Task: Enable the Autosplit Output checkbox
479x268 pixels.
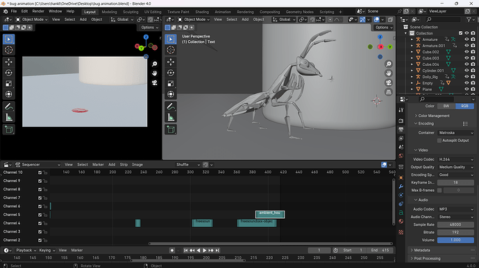Action: pos(439,141)
